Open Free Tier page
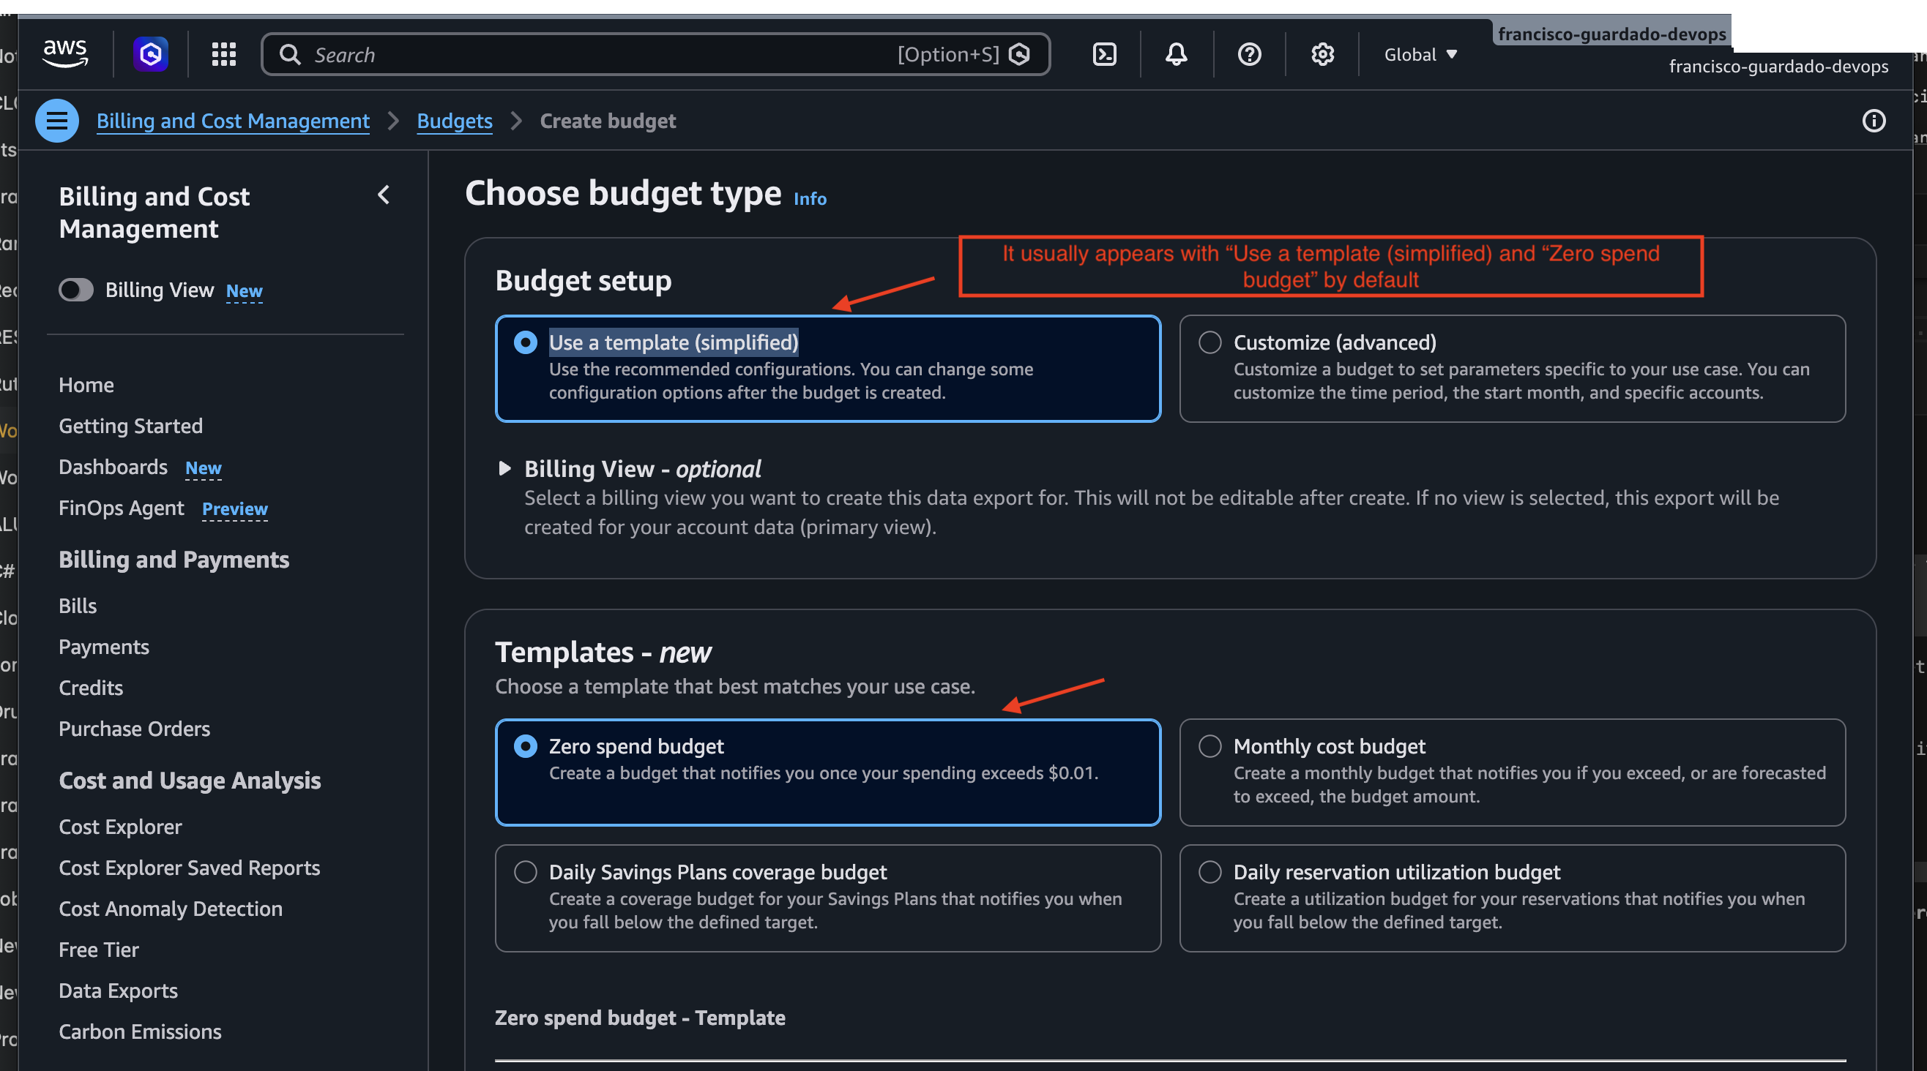Screen dimensions: 1927x1071 pos(99,950)
